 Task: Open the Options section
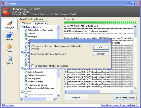[x=10, y=60]
